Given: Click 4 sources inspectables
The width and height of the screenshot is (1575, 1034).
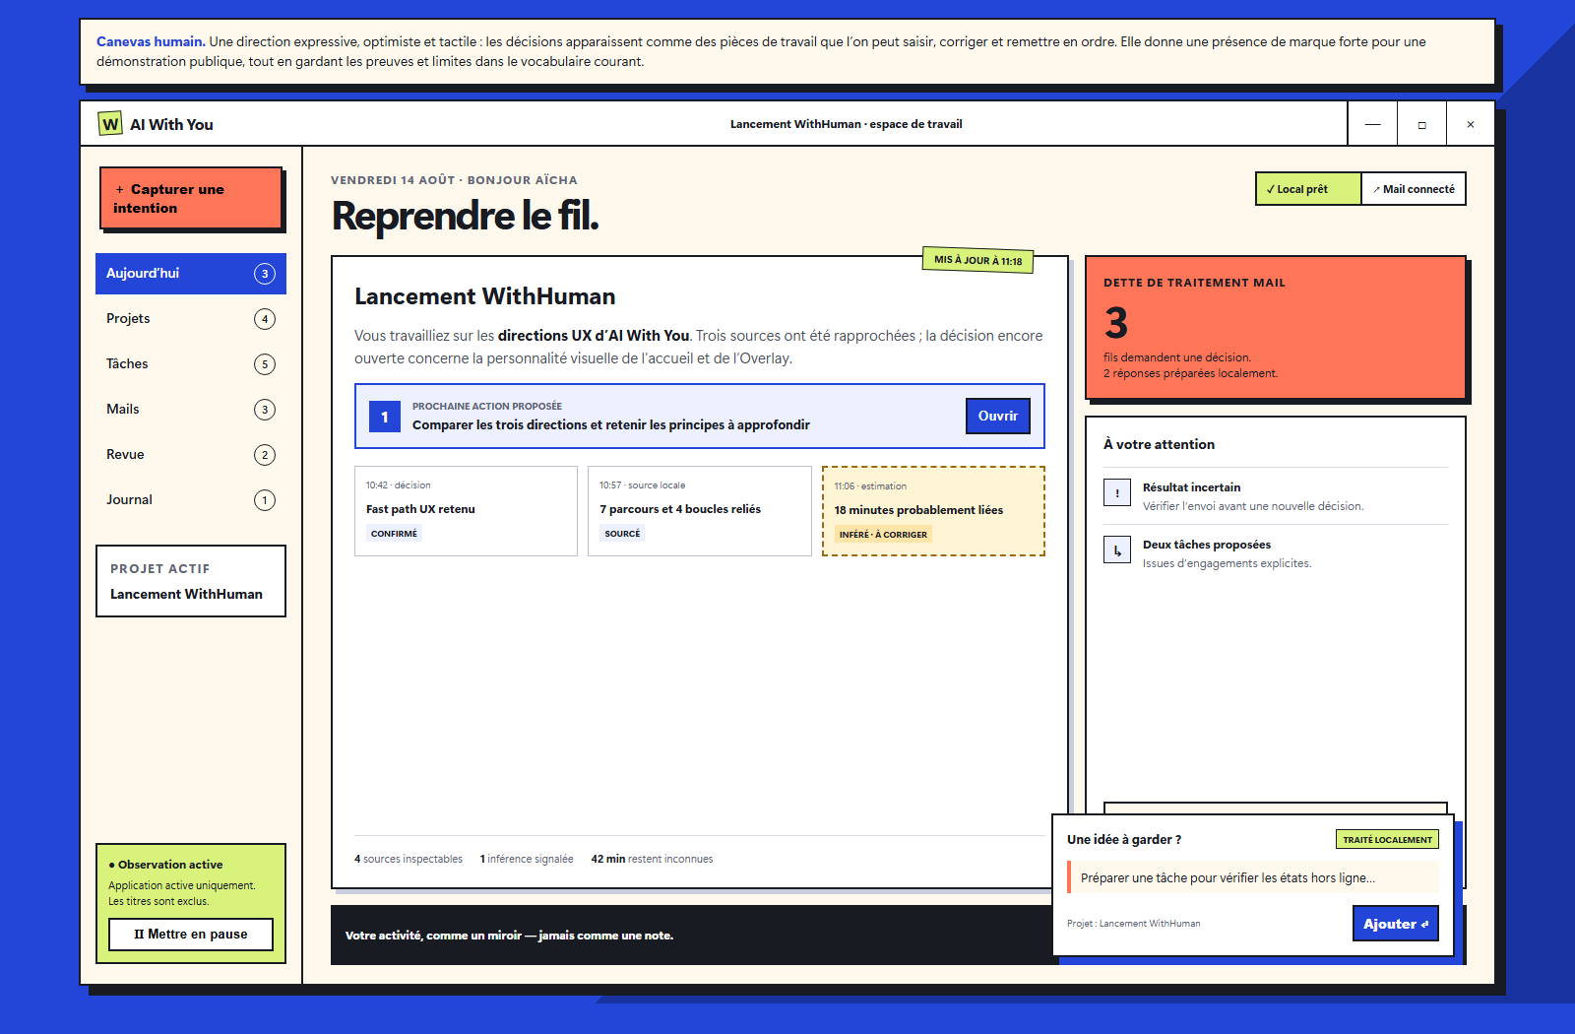Looking at the screenshot, I should tap(409, 859).
